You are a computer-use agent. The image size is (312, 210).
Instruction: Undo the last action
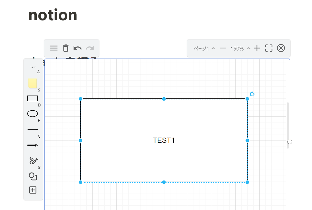[77, 48]
